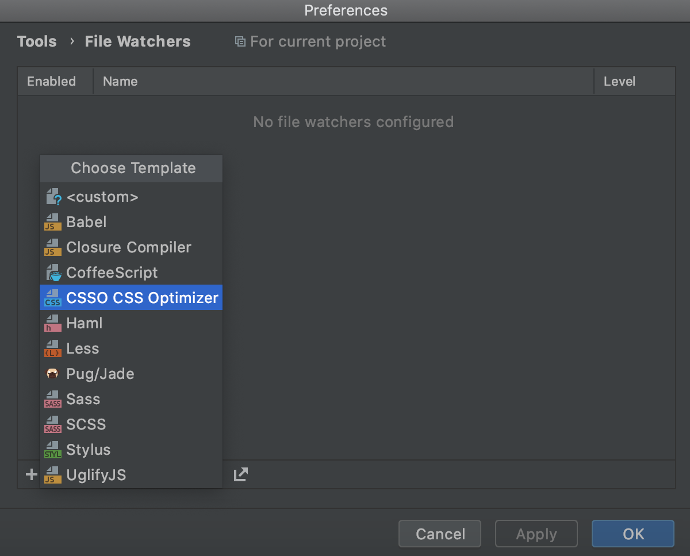690x556 pixels.
Task: Choose the Closure Compiler template
Action: pyautogui.click(x=129, y=247)
